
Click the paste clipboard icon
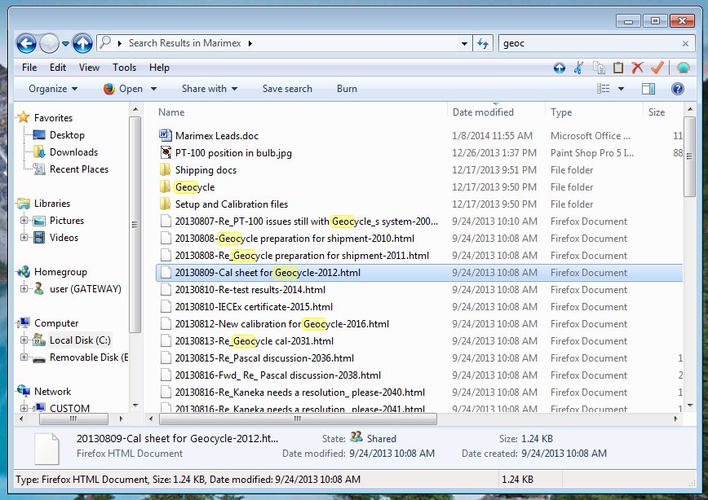tap(618, 68)
